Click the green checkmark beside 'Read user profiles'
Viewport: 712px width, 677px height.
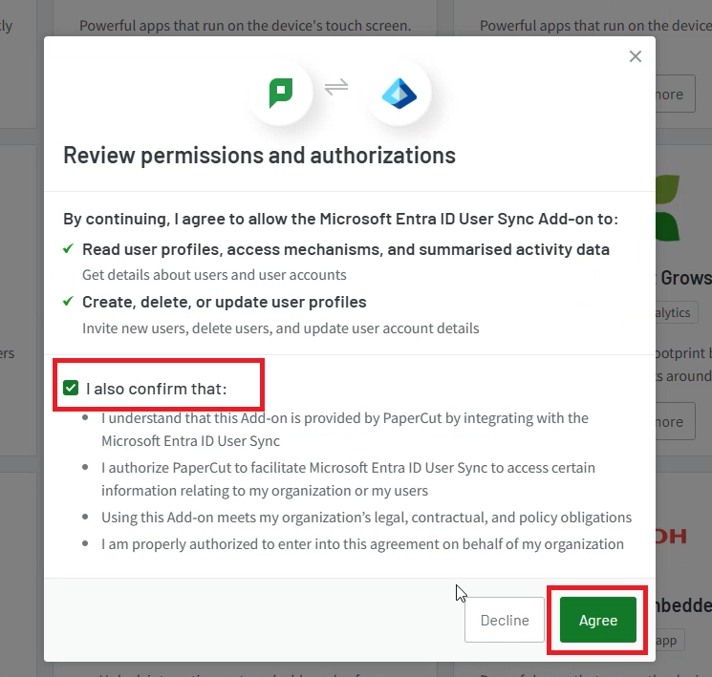(68, 248)
